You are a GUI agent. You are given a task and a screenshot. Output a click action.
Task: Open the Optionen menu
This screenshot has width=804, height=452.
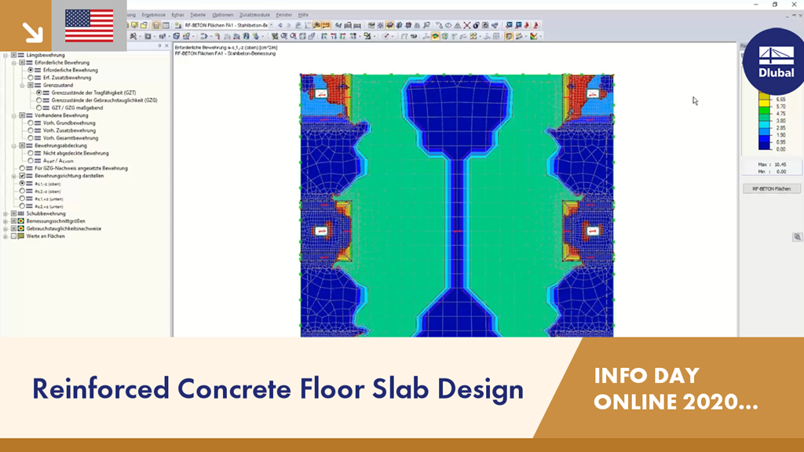click(x=222, y=15)
